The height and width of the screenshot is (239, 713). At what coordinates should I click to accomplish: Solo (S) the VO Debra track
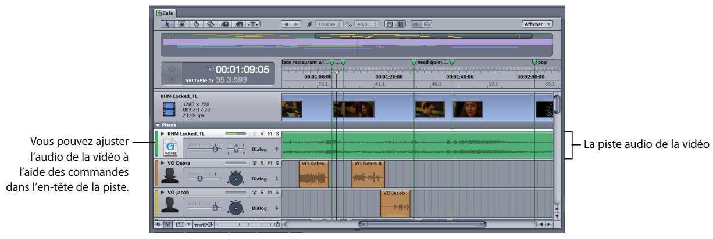[x=277, y=164]
